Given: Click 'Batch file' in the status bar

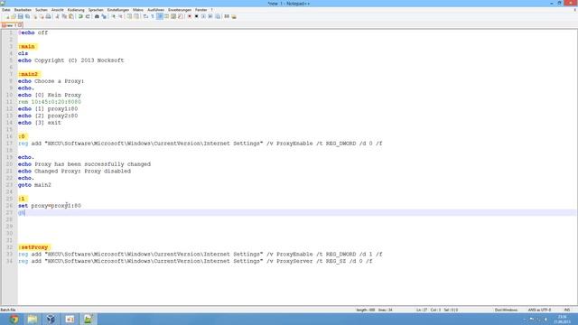Looking at the screenshot, I should [x=8, y=310].
